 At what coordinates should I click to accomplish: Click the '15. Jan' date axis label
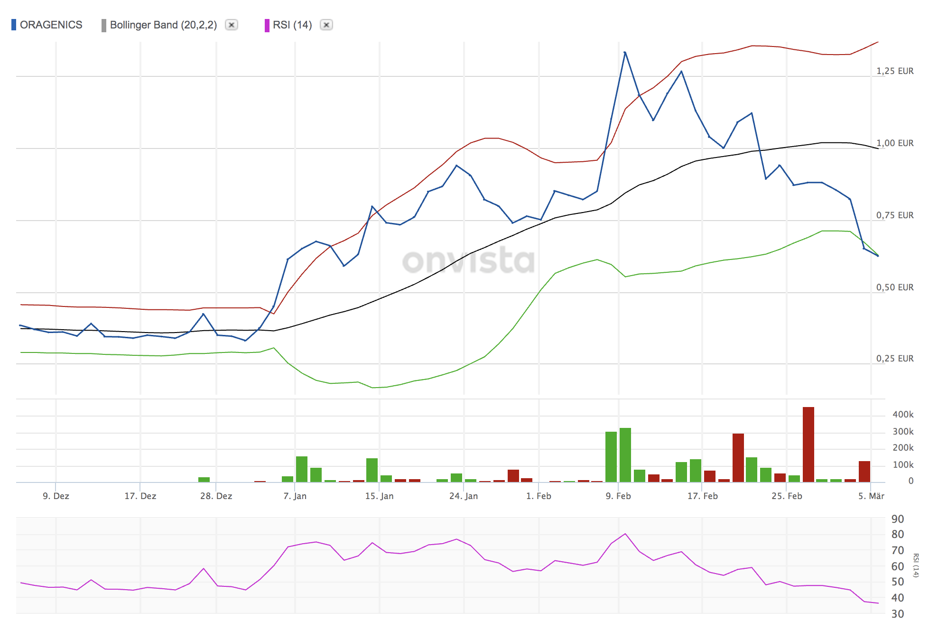380,496
